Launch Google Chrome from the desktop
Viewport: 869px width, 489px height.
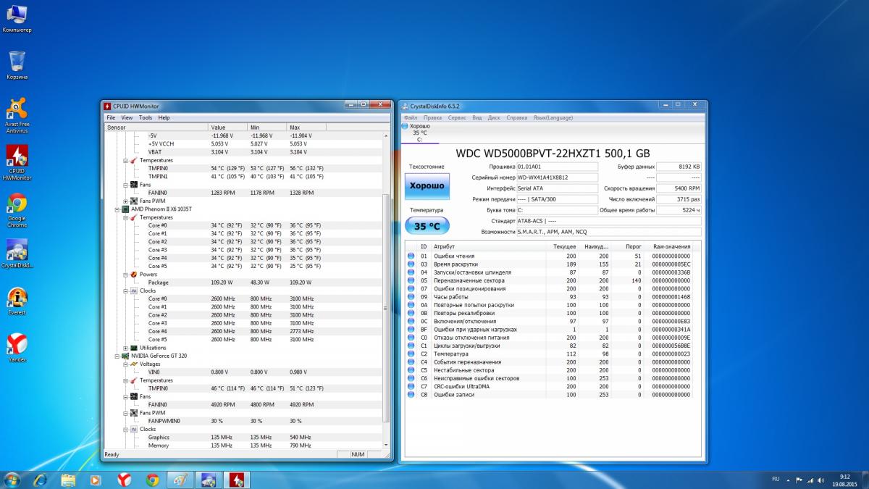(17, 211)
